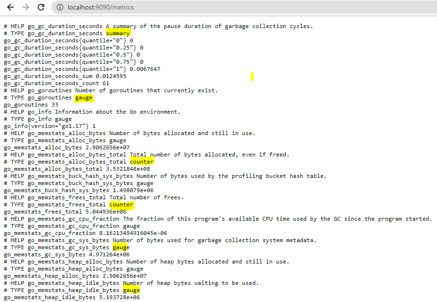Reload the metrics page
This screenshot has width=437, height=302.
pyautogui.click(x=41, y=8)
